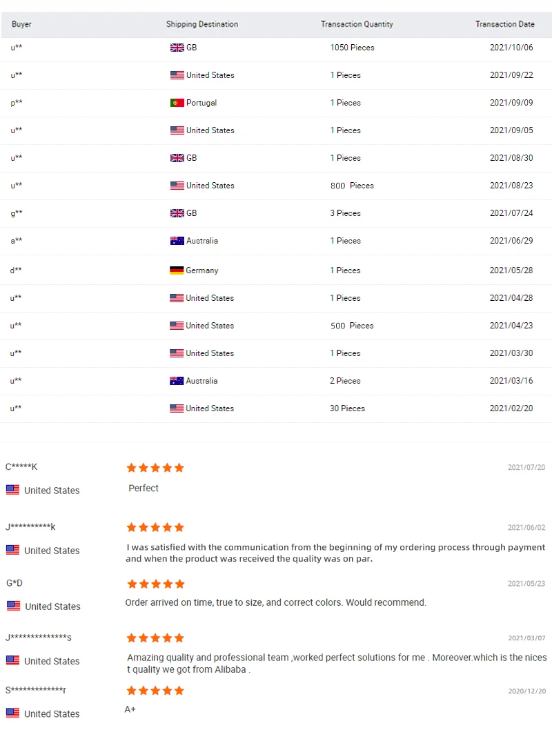Image resolution: width=552 pixels, height=730 pixels.
Task: Click reviewer name C*****K
Action: coord(21,467)
